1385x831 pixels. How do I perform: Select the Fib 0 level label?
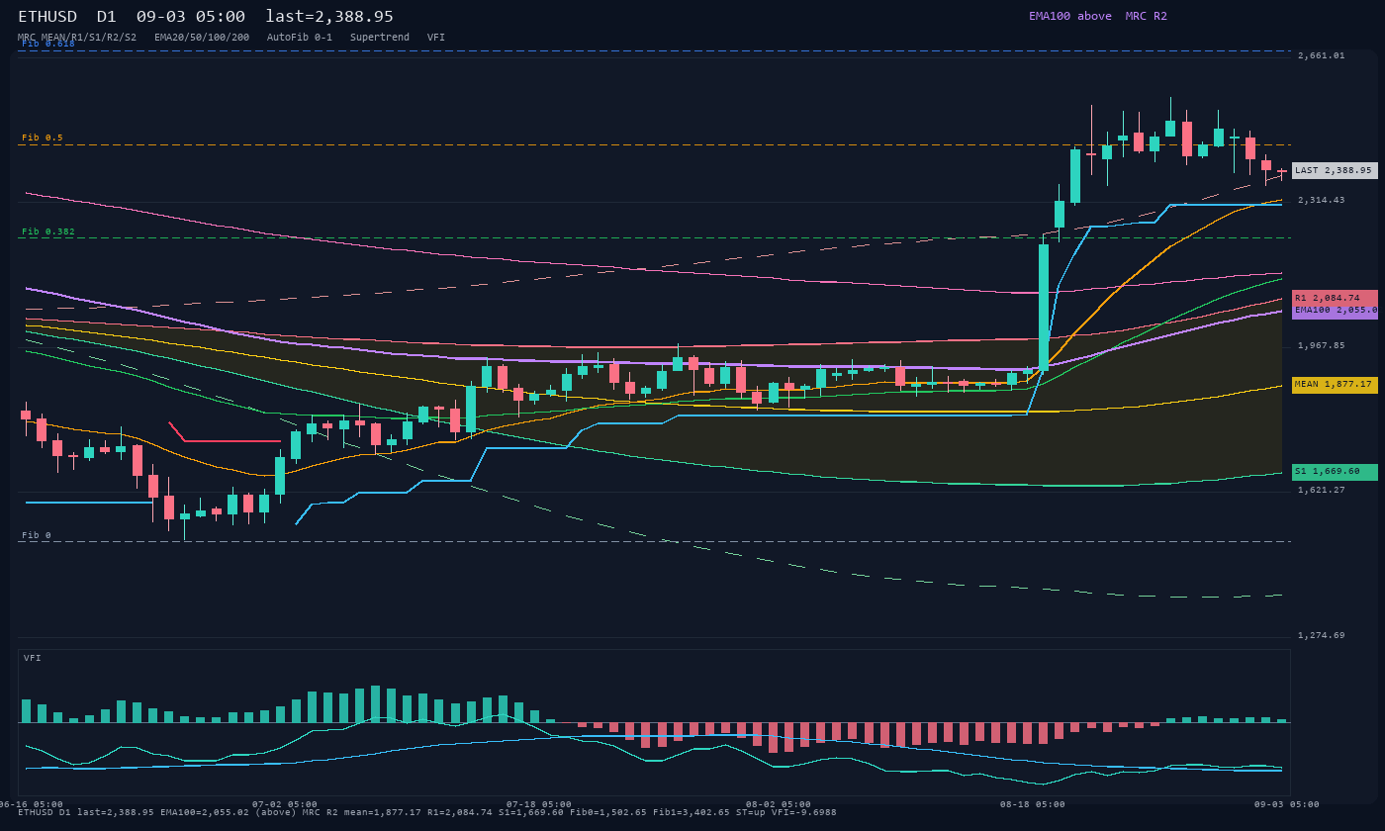coord(37,535)
